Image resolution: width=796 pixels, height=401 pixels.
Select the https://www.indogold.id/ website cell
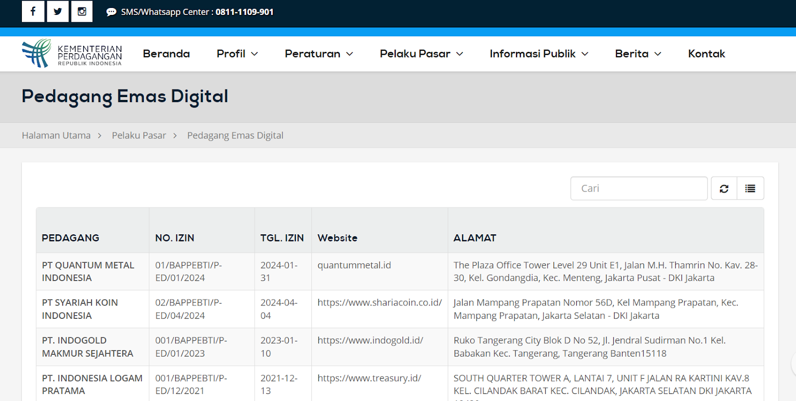tap(380, 347)
